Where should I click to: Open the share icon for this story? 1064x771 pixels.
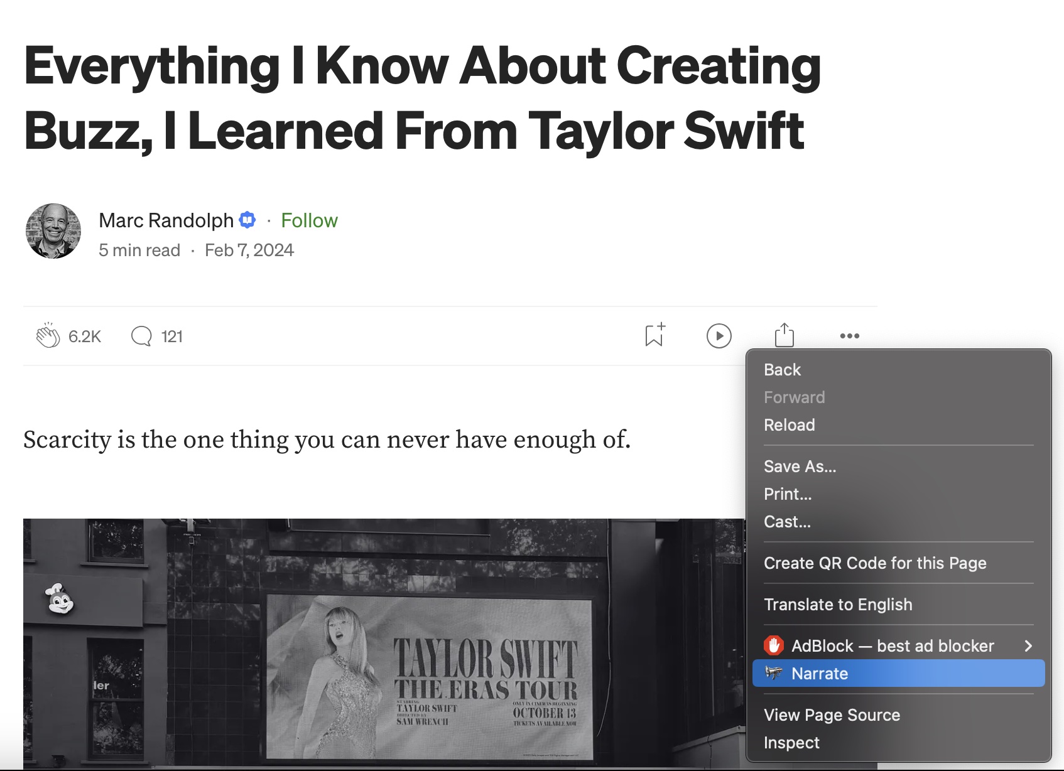point(784,335)
